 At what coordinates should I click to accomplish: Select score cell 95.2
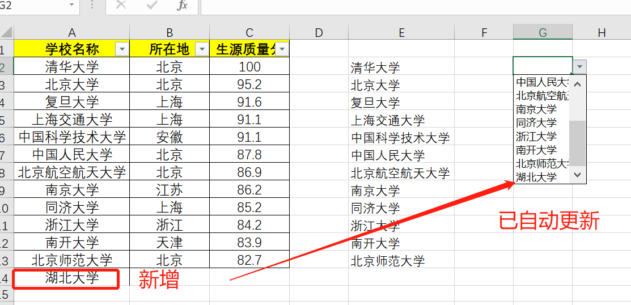point(249,84)
